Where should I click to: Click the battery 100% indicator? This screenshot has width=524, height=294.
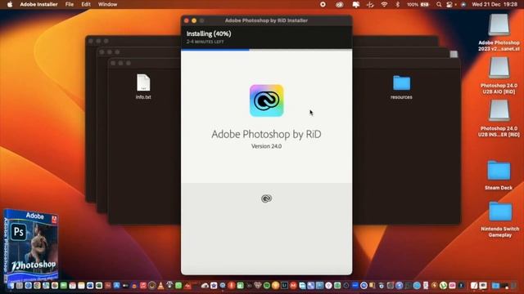click(x=418, y=4)
